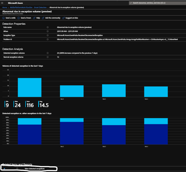The height and width of the screenshot is (172, 186).
Task: Click the Normal exception volume value 12
Action: (x=58, y=57)
